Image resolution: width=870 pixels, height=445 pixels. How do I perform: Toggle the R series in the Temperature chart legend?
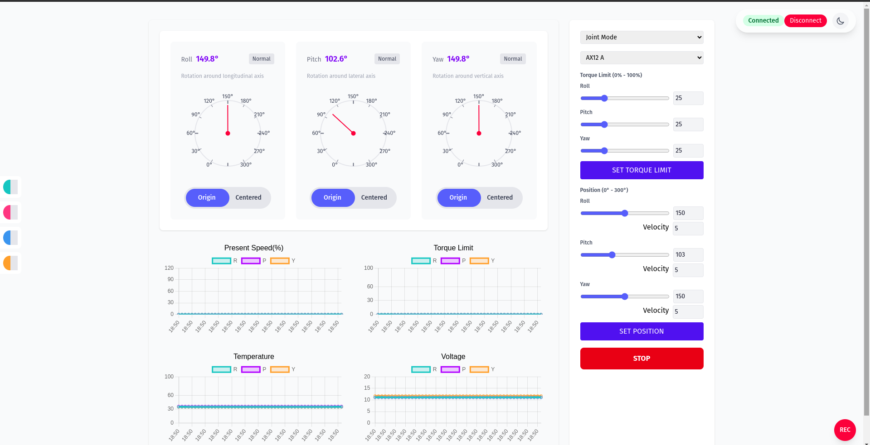pos(222,369)
